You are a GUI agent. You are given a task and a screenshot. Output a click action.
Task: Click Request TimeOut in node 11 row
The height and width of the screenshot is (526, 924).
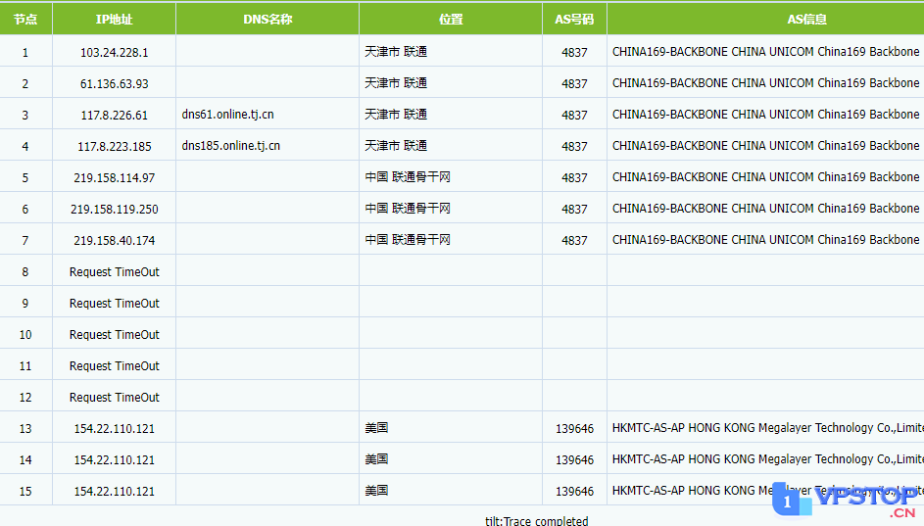click(x=115, y=365)
